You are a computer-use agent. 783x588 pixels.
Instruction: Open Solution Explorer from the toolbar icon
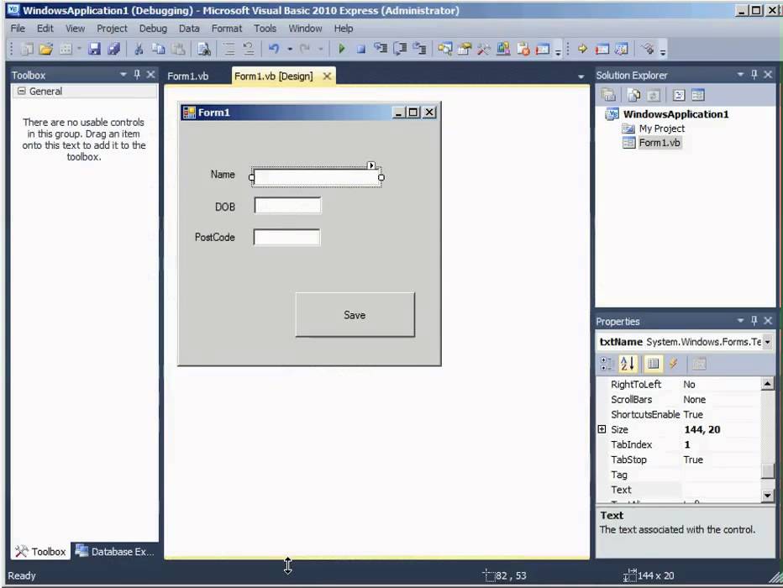click(x=445, y=49)
